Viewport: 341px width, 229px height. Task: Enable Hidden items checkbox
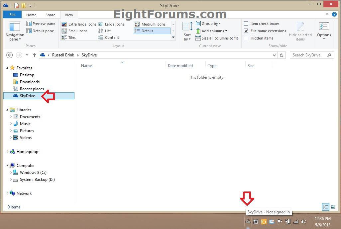tap(246, 38)
